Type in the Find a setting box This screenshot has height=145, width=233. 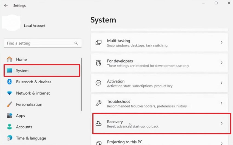38,43
